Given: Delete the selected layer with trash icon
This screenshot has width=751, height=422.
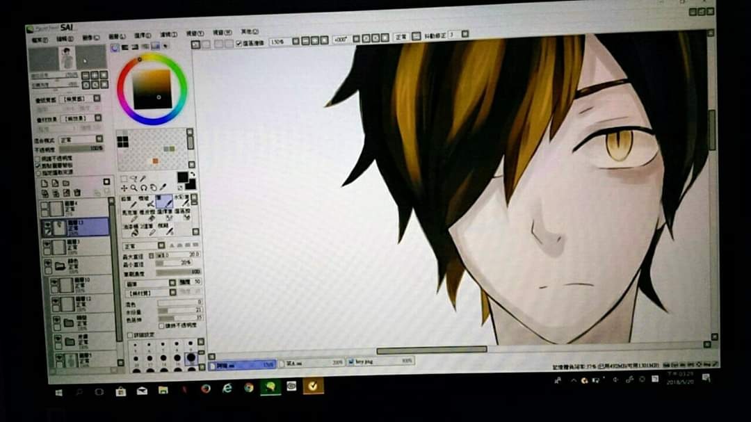Looking at the screenshot, I should [77, 193].
